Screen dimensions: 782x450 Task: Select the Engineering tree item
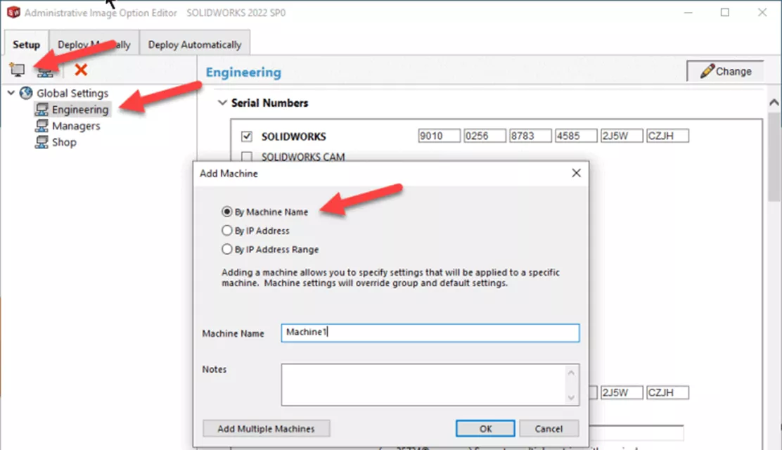pyautogui.click(x=79, y=109)
